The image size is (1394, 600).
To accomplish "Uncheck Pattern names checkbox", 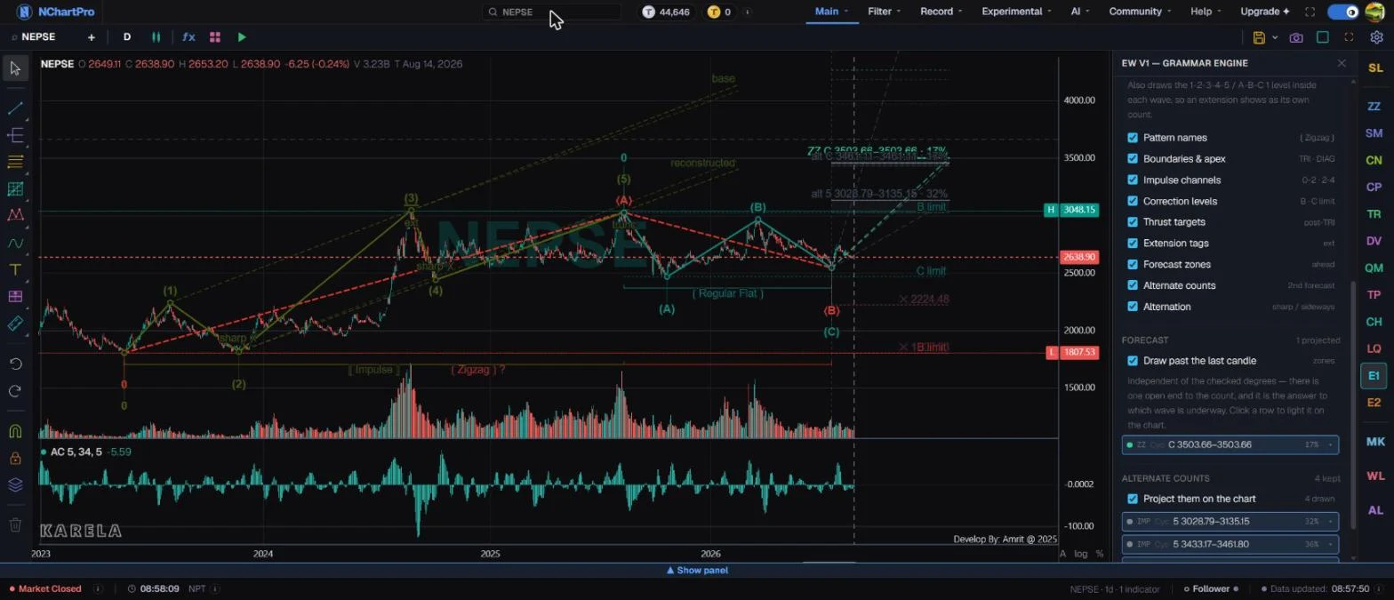I will click(1133, 138).
